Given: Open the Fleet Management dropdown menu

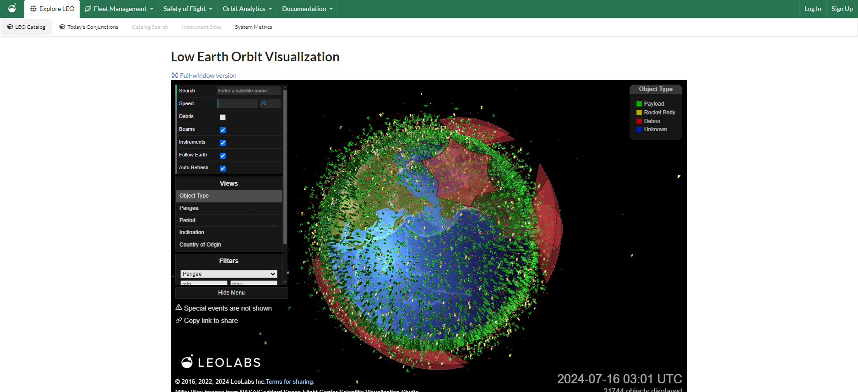Looking at the screenshot, I should coord(119,9).
